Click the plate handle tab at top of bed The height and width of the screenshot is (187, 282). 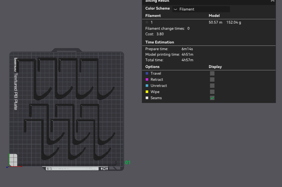click(x=67, y=50)
